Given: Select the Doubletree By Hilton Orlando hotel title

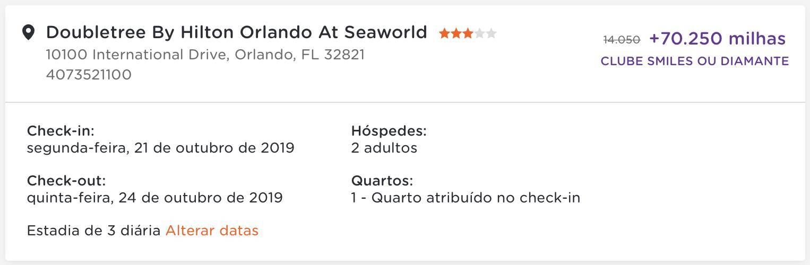Looking at the screenshot, I should (x=237, y=32).
